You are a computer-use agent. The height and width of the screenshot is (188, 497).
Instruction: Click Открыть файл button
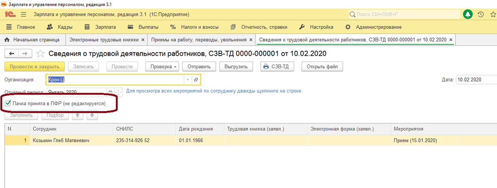coord(322,67)
